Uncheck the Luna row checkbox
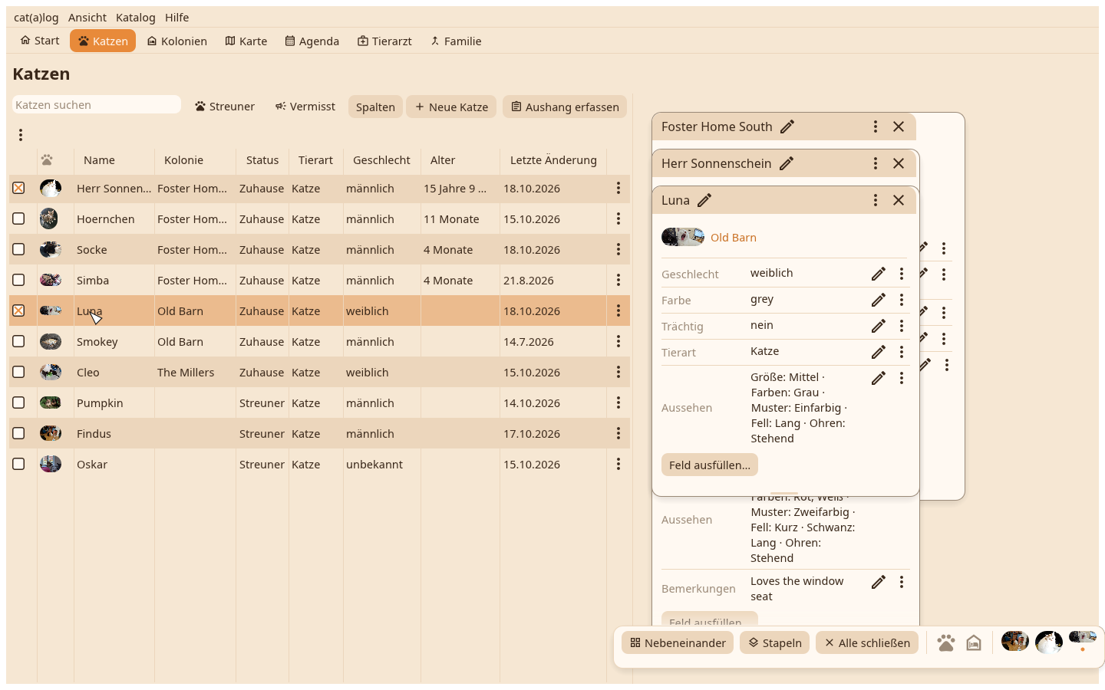1105x690 pixels. (x=18, y=310)
